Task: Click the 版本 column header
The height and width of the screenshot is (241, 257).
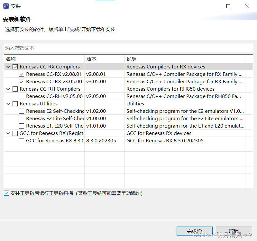Action: 105,59
